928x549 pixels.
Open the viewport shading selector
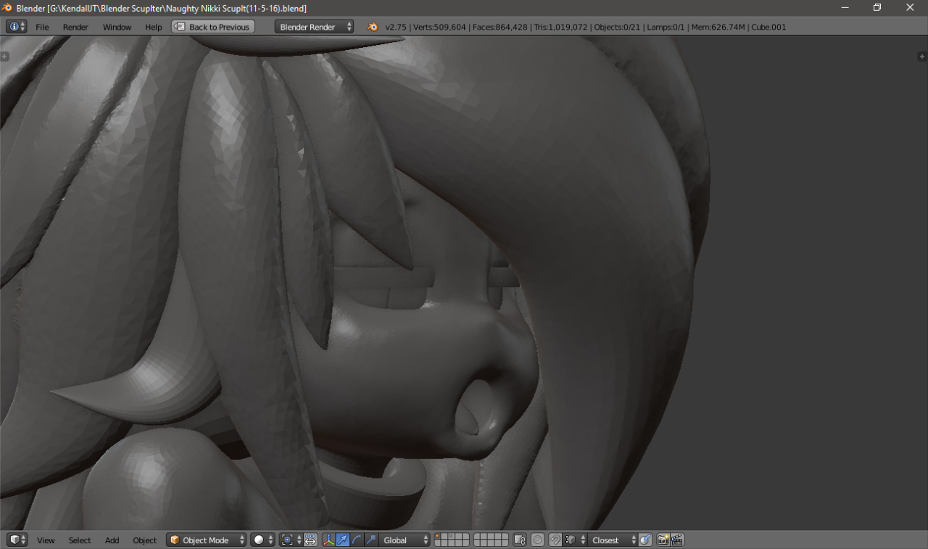[x=263, y=540]
